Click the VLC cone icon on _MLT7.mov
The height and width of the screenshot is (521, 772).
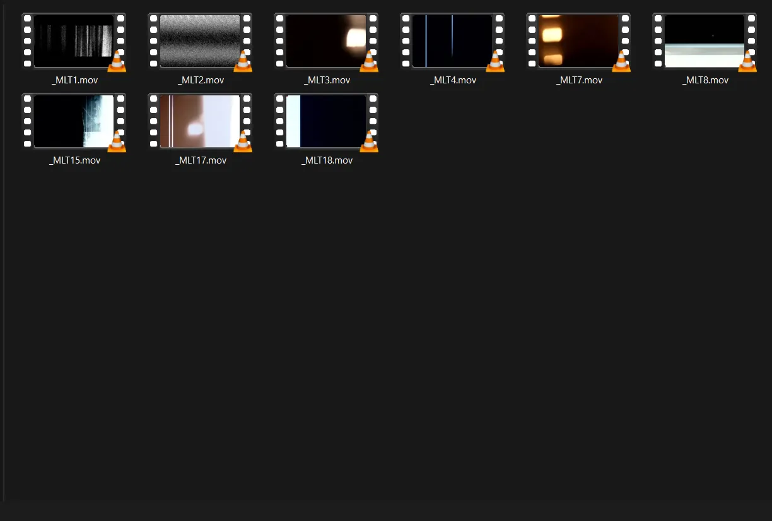tap(621, 63)
